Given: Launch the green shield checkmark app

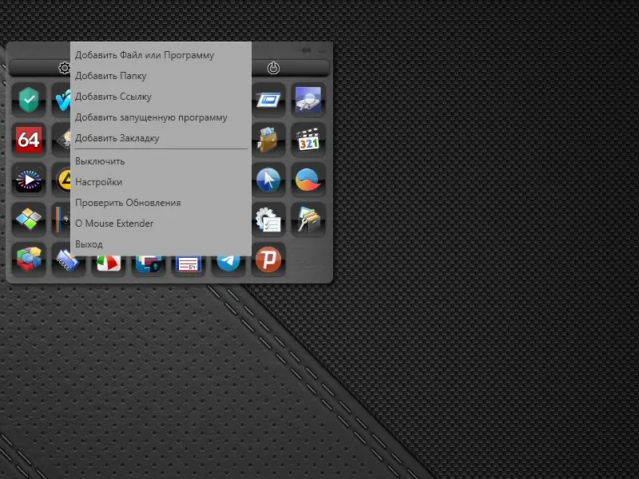Looking at the screenshot, I should tap(29, 101).
